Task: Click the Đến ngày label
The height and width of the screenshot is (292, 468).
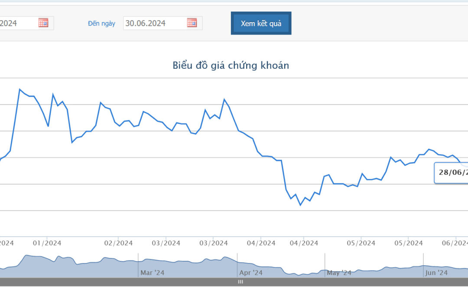Action: tap(101, 23)
